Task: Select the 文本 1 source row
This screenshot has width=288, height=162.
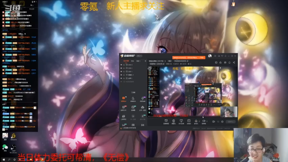Action: pyautogui.click(x=134, y=72)
